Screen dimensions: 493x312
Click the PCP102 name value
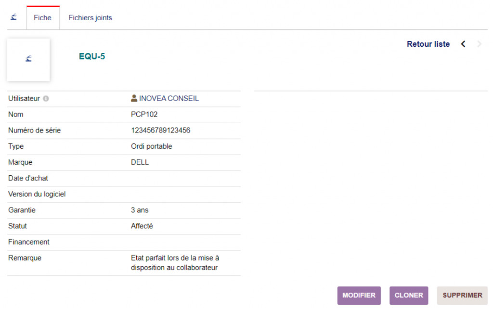[x=144, y=115]
